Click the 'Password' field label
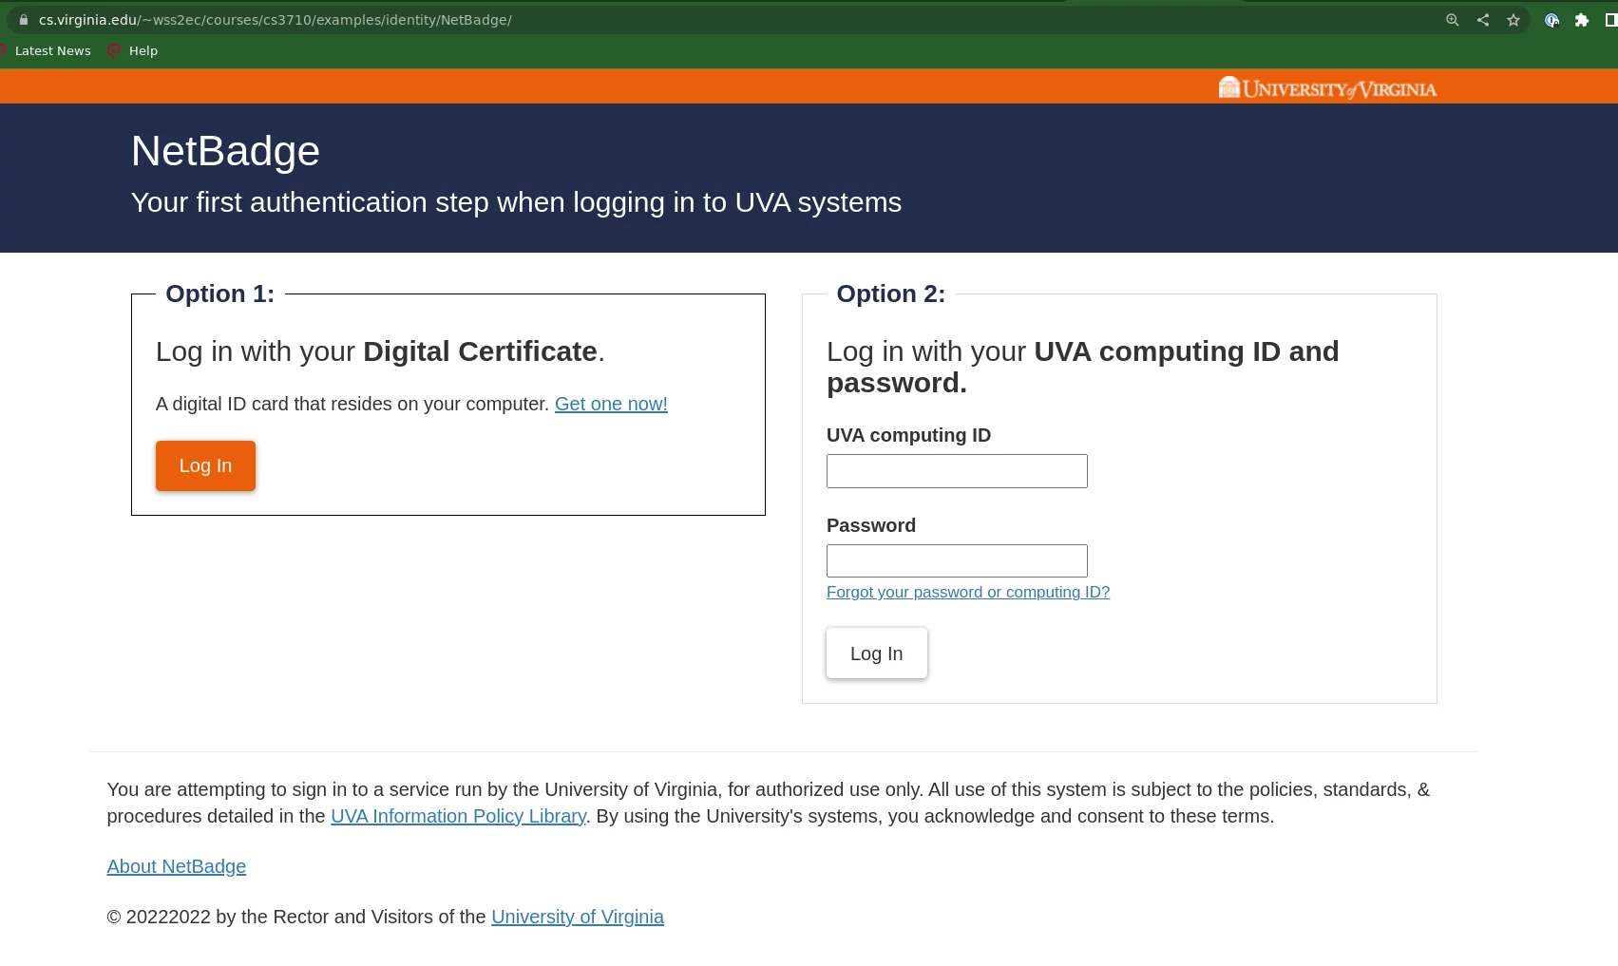Screen dimensions: 1618x966 871,525
